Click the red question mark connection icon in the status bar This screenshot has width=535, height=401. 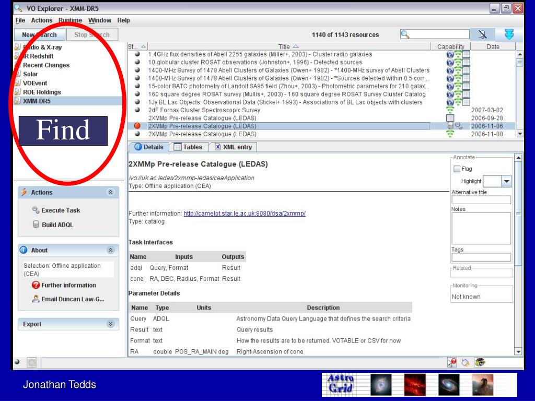click(452, 362)
